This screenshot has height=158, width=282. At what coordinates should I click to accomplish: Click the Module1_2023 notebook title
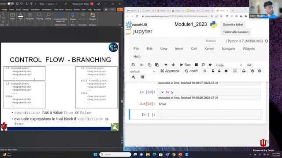(x=191, y=25)
